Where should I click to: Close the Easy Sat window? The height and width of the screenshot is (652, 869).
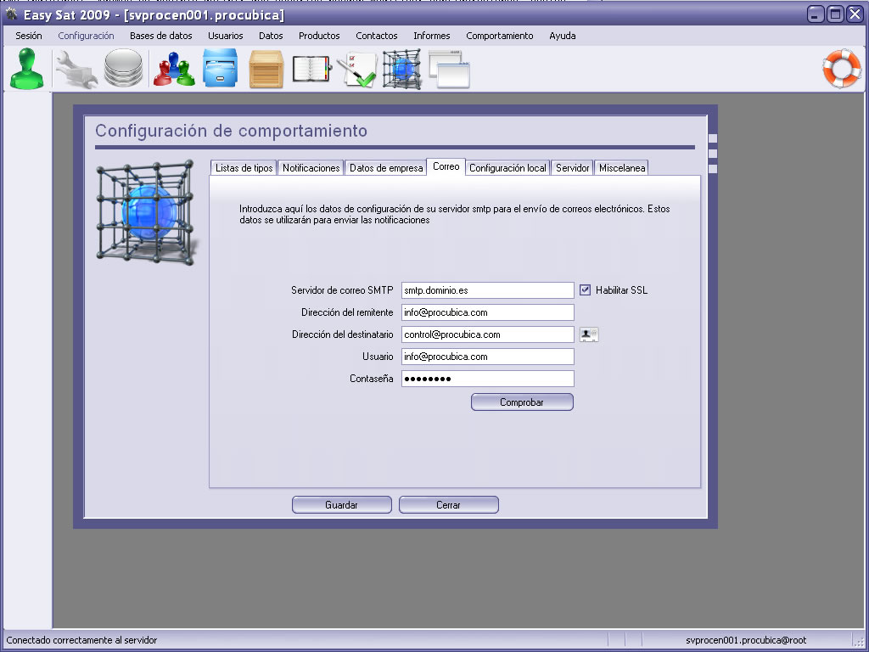click(x=855, y=14)
